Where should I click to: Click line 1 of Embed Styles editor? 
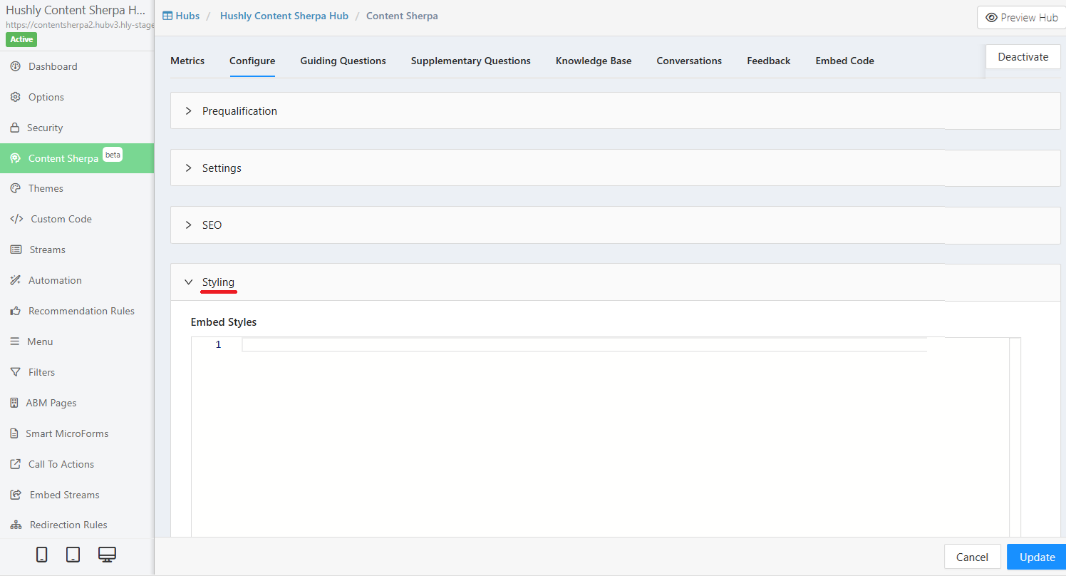(584, 345)
